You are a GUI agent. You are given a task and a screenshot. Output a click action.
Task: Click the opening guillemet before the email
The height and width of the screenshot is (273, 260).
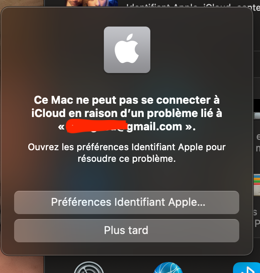61,127
